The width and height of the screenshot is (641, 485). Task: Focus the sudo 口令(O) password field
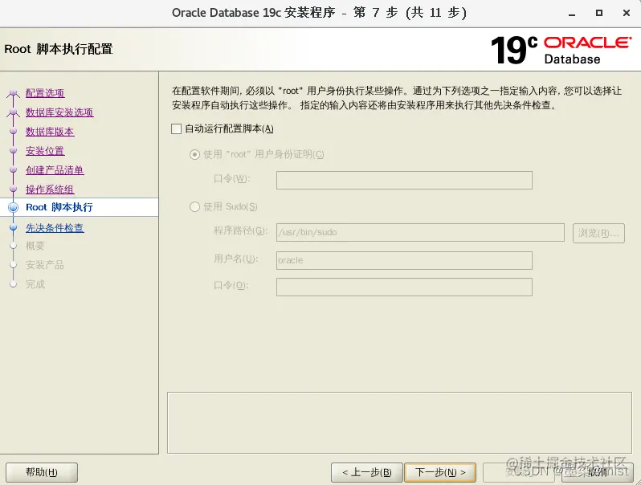(x=404, y=287)
